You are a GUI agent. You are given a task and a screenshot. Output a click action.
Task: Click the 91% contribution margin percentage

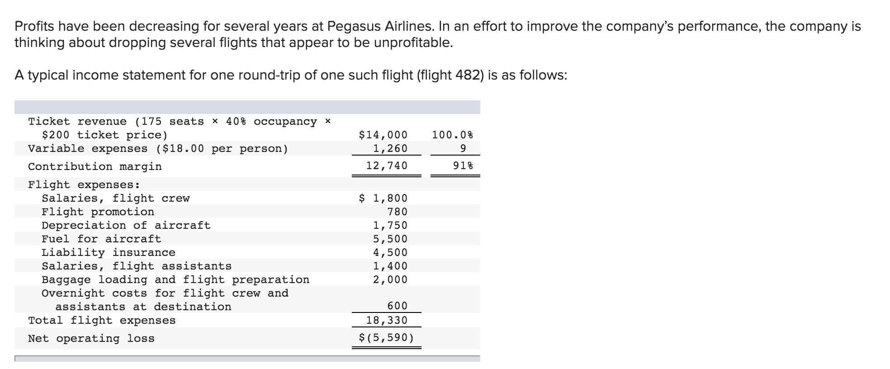[463, 166]
